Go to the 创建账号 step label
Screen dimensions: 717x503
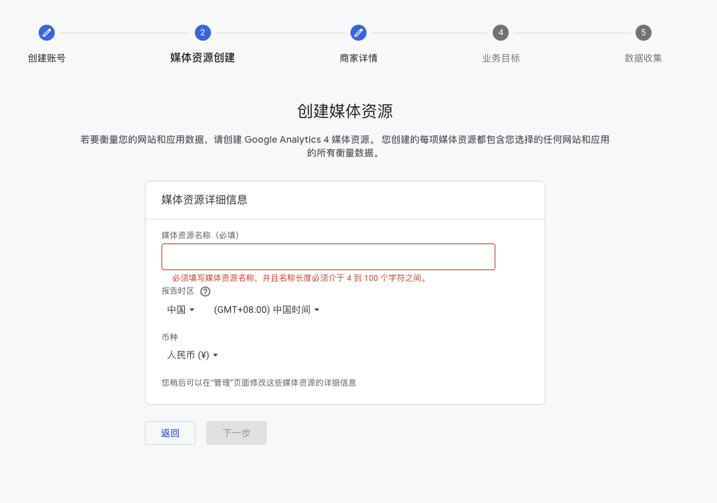(x=47, y=58)
